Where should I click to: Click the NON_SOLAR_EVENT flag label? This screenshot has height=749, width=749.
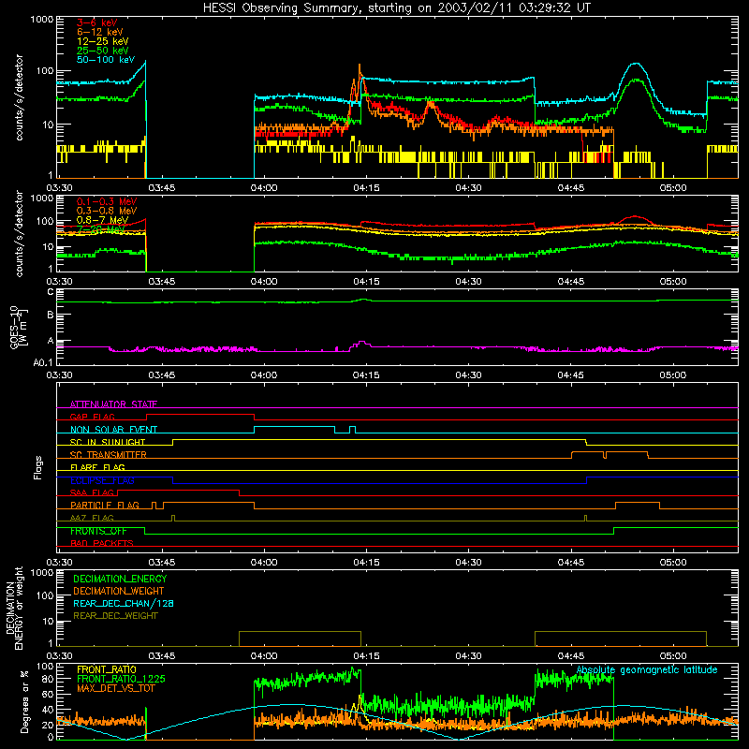[x=113, y=430]
